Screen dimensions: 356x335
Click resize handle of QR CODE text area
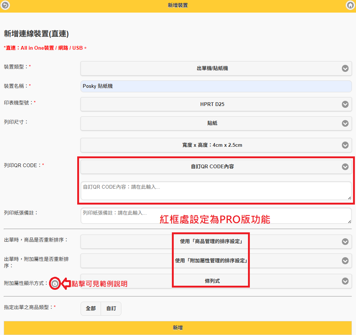pyautogui.click(x=349, y=198)
